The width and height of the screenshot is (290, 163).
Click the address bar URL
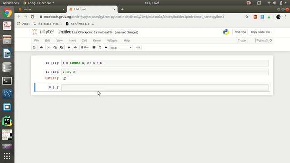point(134,17)
